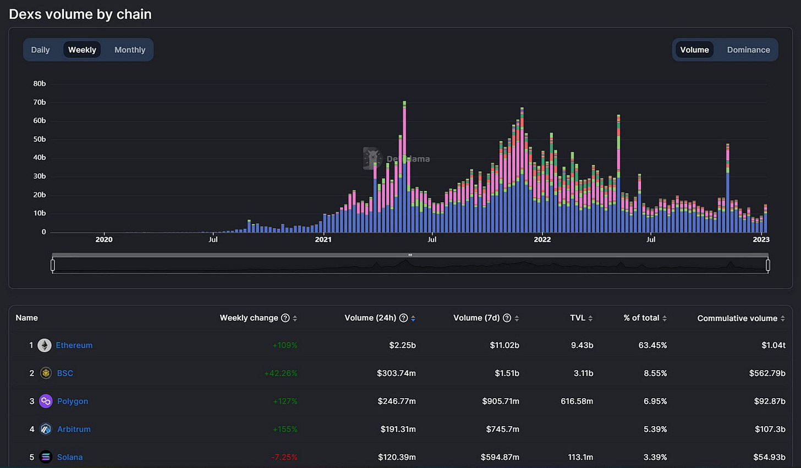Image resolution: width=801 pixels, height=468 pixels.
Task: Open the Ethereum chain link
Action: [74, 345]
